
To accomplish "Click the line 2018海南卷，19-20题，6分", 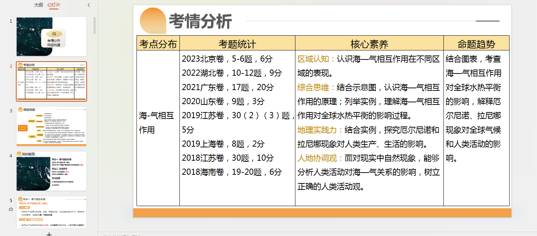I will coord(232,172).
